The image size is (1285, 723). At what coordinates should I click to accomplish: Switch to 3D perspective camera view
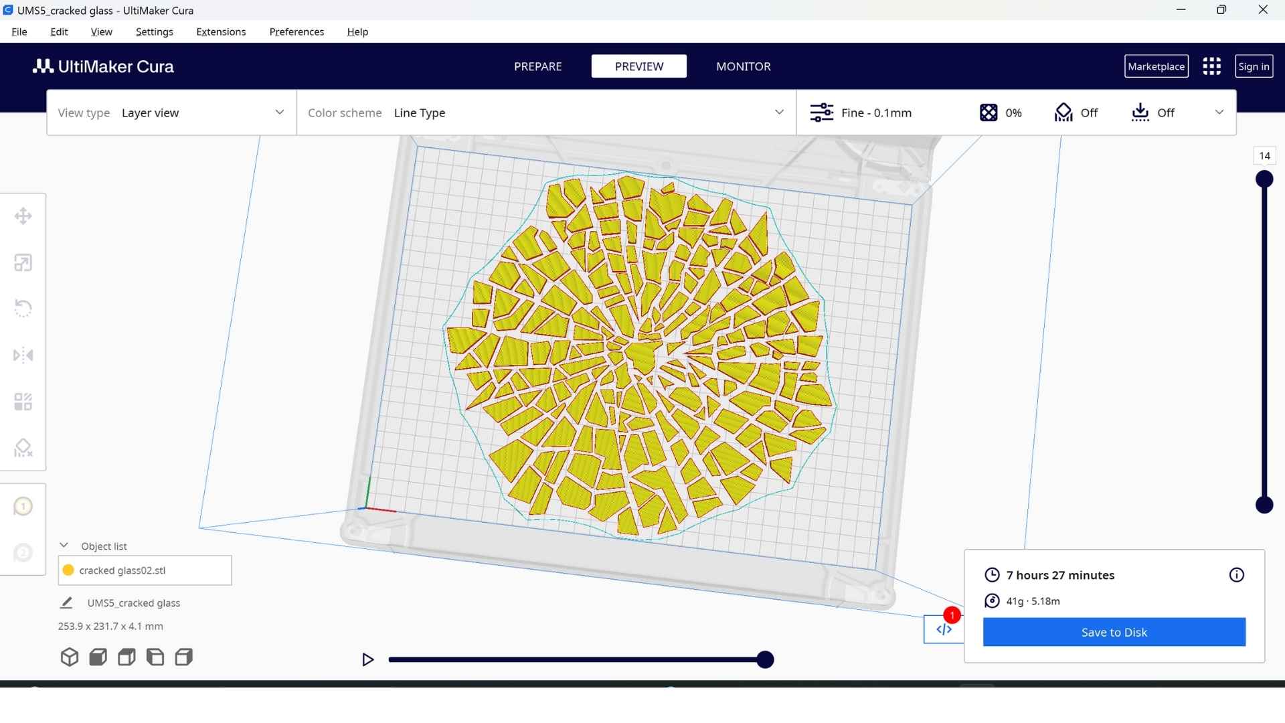[x=70, y=657]
